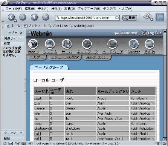Click the security lock icon in status bar
Viewport: 168px width, 146px height.
tap(164, 143)
